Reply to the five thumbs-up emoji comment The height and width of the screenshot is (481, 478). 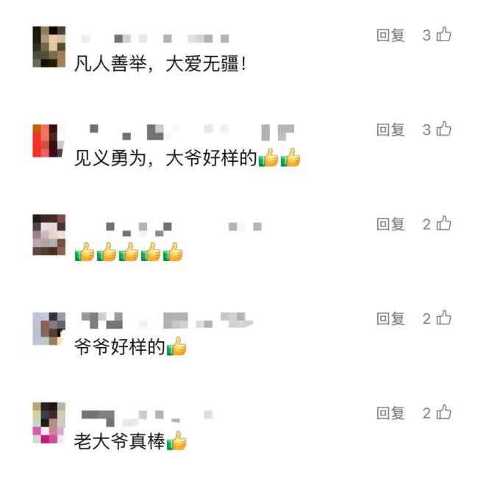tap(390, 224)
